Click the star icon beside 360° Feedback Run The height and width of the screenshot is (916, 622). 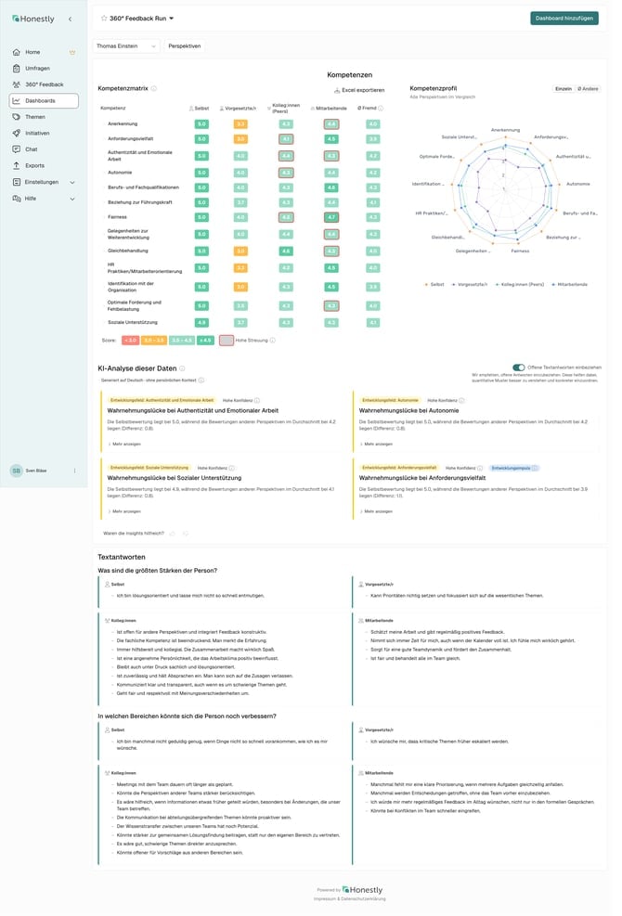click(104, 19)
